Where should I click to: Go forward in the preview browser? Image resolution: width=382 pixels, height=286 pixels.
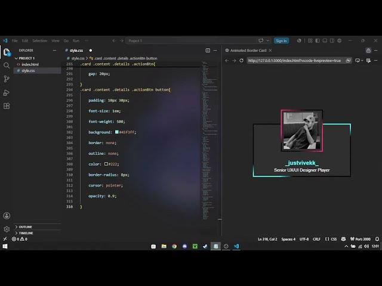[x=234, y=60]
